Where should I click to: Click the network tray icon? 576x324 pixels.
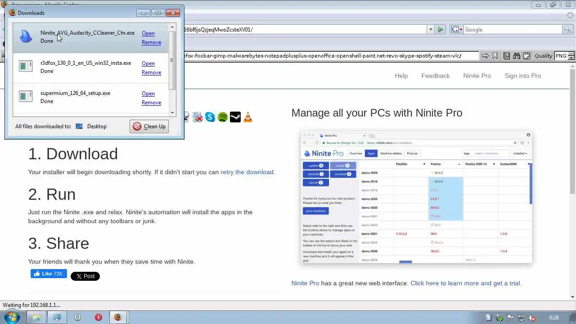tap(521, 318)
